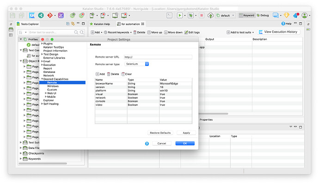Click the purple plugin icon in toolbar
The height and width of the screenshot is (184, 319).
coord(61,15)
